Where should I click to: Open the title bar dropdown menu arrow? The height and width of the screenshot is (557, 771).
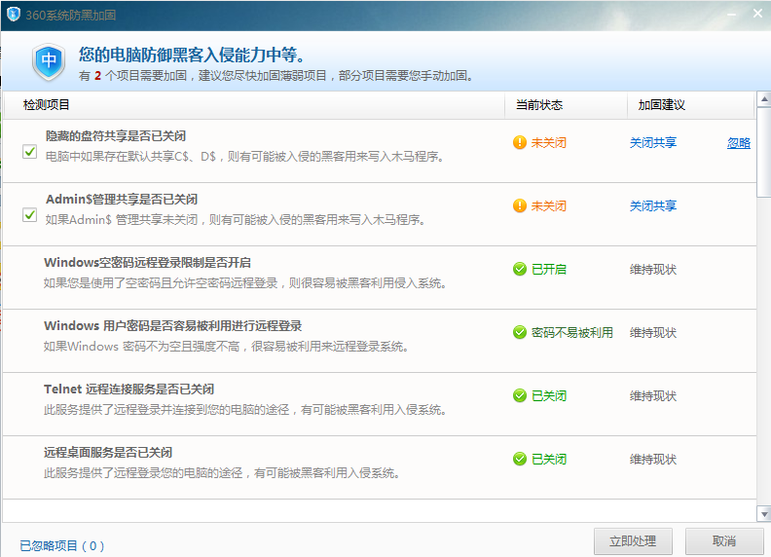pos(731,12)
